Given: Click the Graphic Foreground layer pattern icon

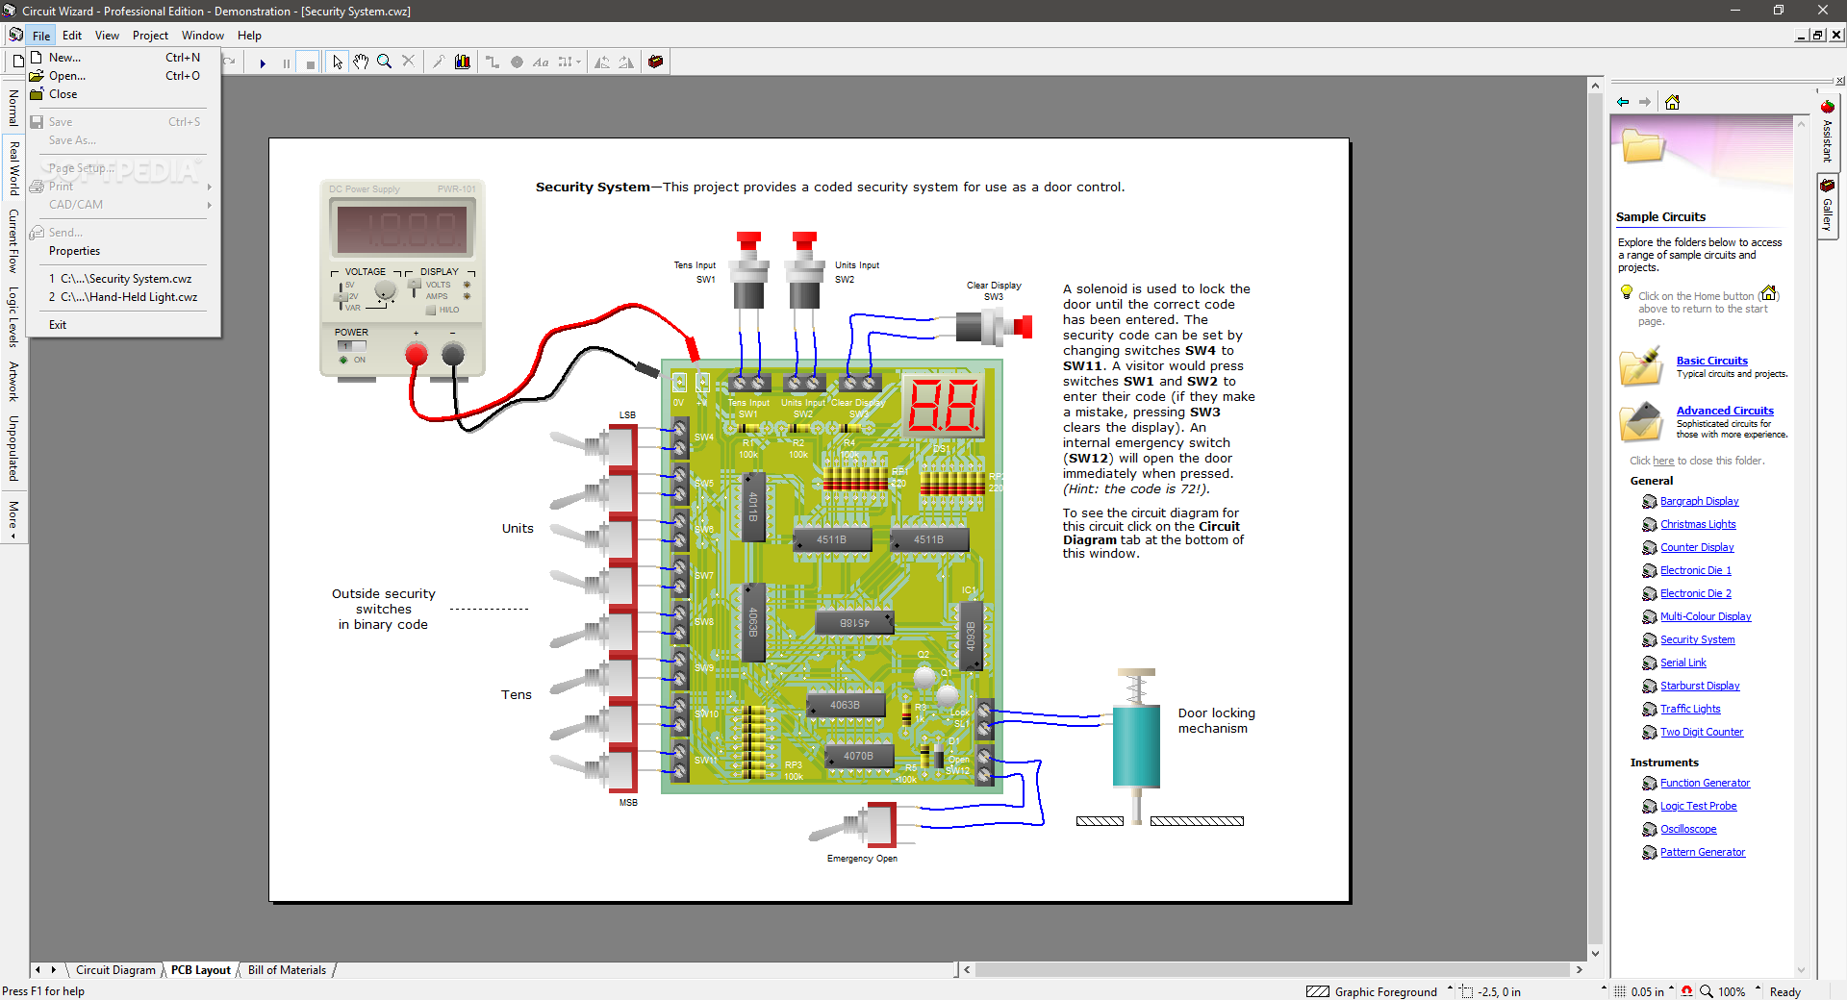Looking at the screenshot, I should point(1318,991).
